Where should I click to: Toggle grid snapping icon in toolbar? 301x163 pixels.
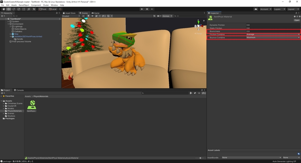[x=60, y=9]
